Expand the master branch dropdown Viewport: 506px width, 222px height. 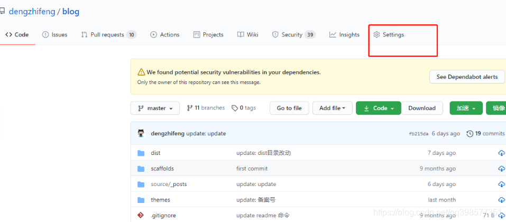(x=155, y=108)
